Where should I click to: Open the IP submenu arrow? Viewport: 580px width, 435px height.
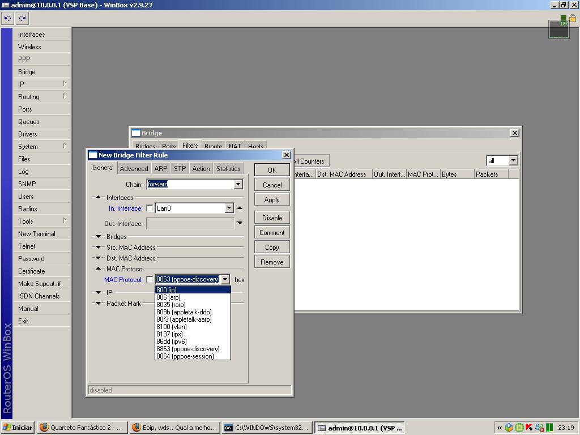pyautogui.click(x=65, y=84)
